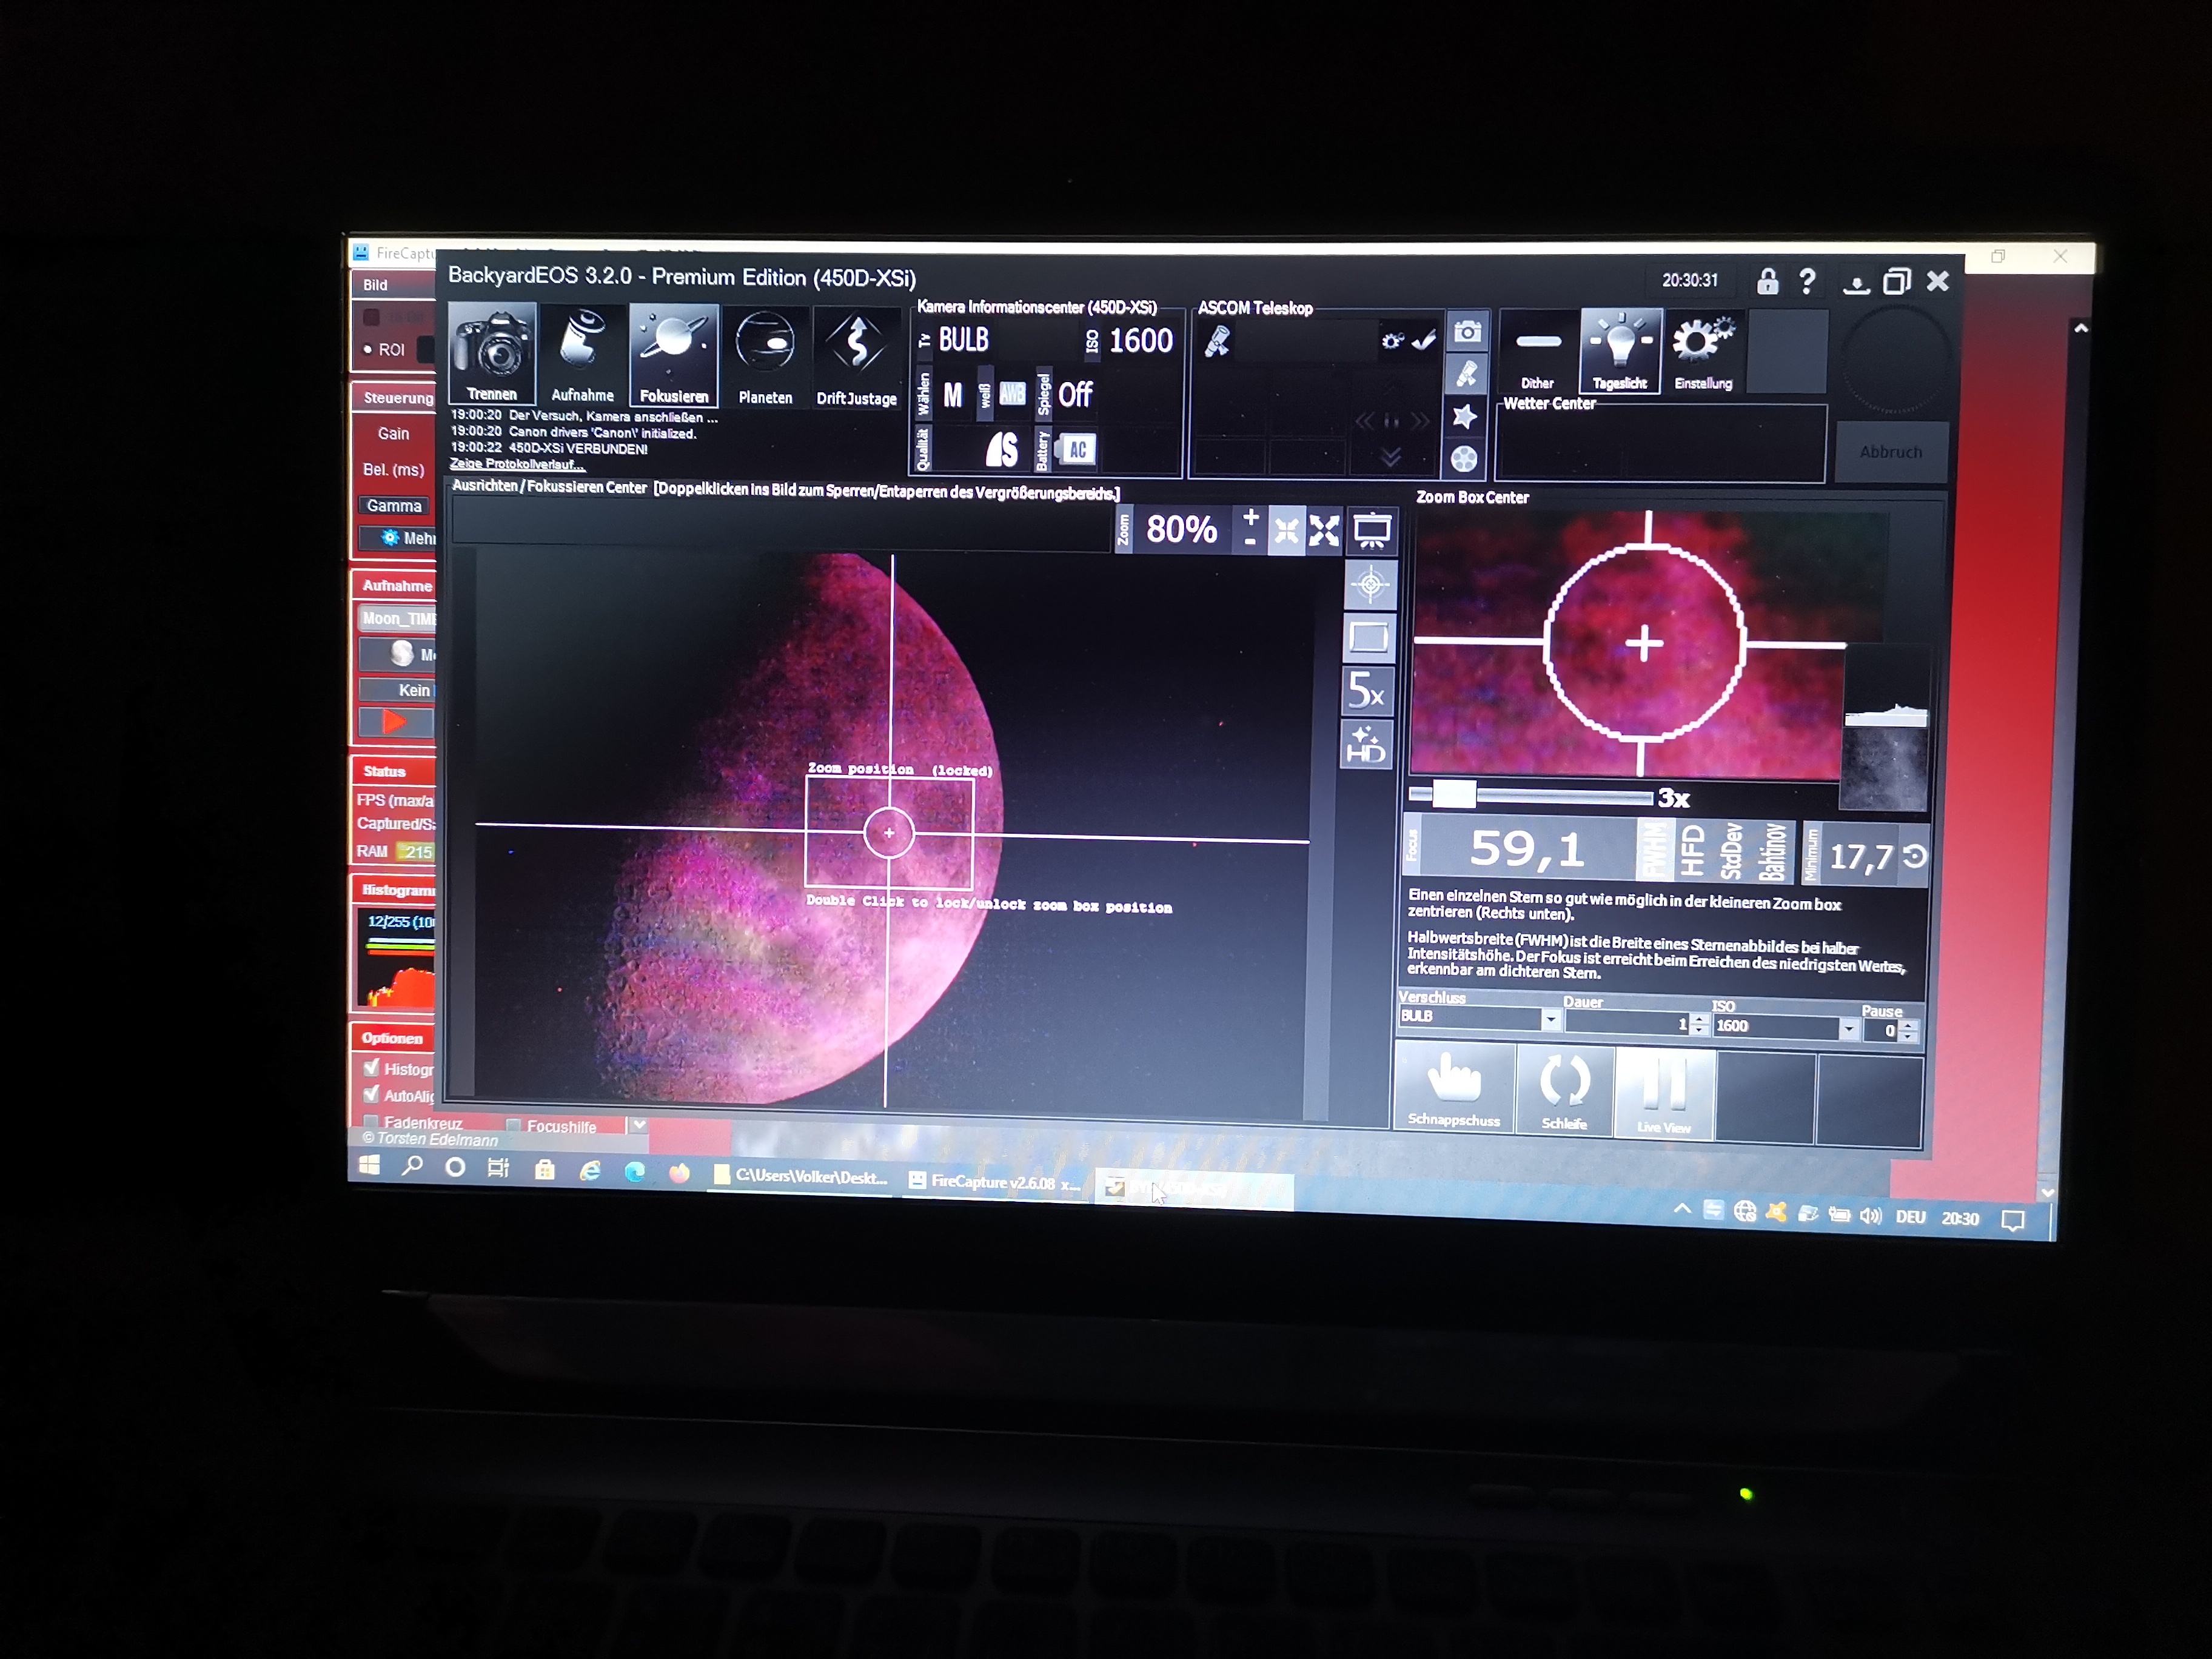Click the ASCOM telescope connect icon

click(1217, 342)
